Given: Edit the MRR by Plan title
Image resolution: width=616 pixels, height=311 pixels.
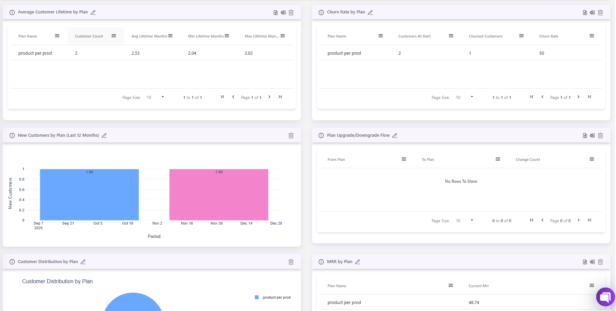Looking at the screenshot, I should click(x=358, y=262).
